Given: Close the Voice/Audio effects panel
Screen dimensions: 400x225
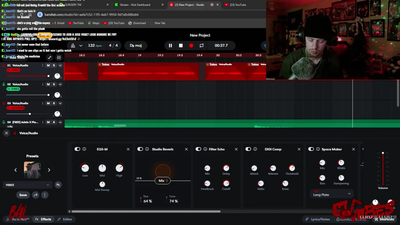Looking at the screenshot, I should click(x=6, y=133).
